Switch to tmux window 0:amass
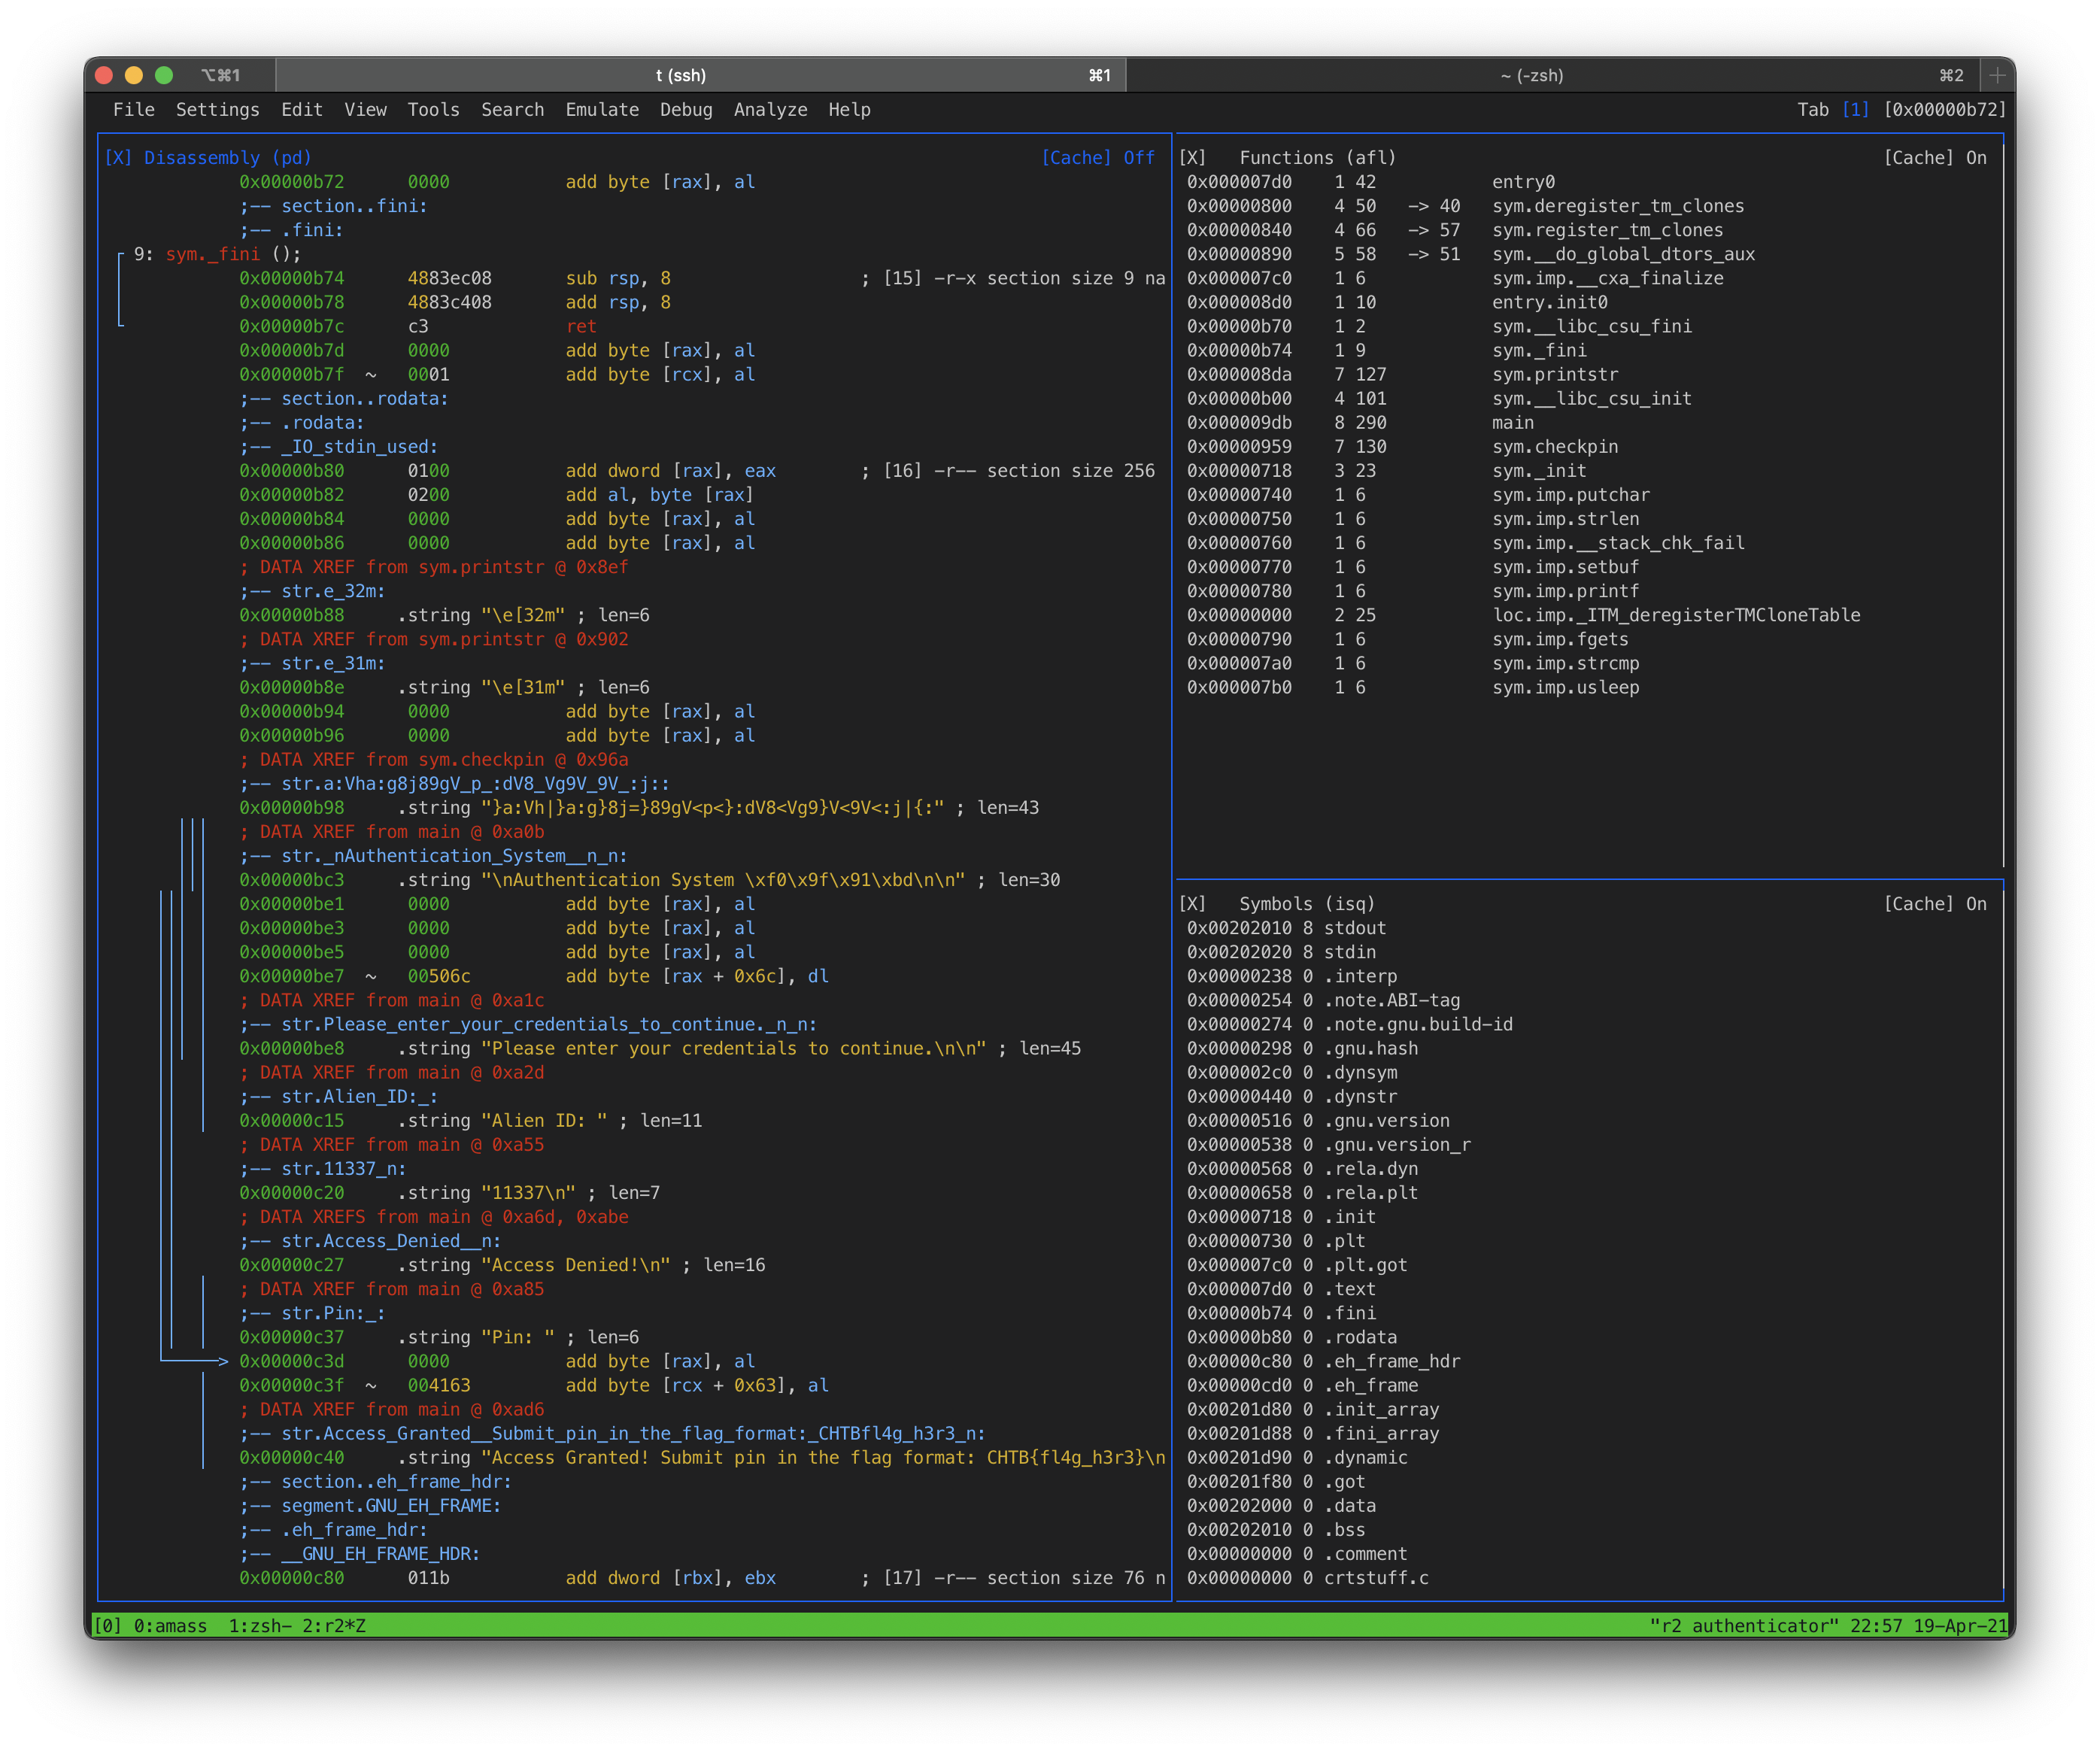 pyautogui.click(x=170, y=1625)
